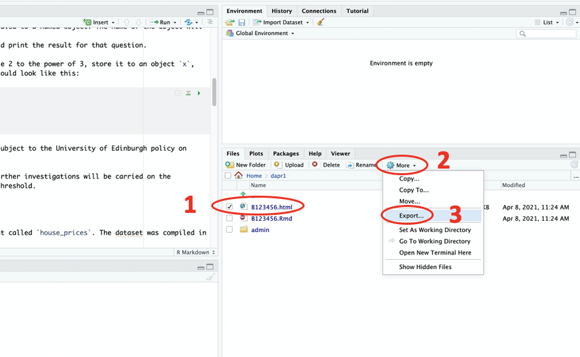
Task: Click the load workspace folder icon
Action: pyautogui.click(x=230, y=22)
